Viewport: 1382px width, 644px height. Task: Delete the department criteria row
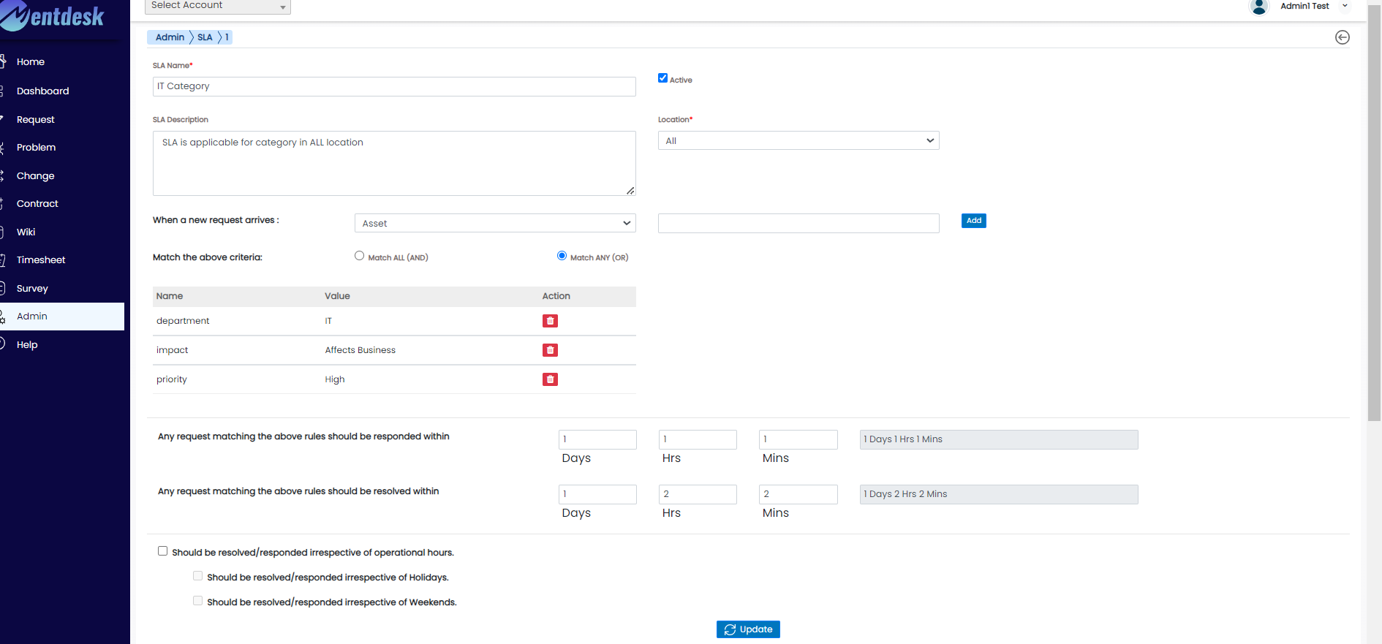click(550, 321)
